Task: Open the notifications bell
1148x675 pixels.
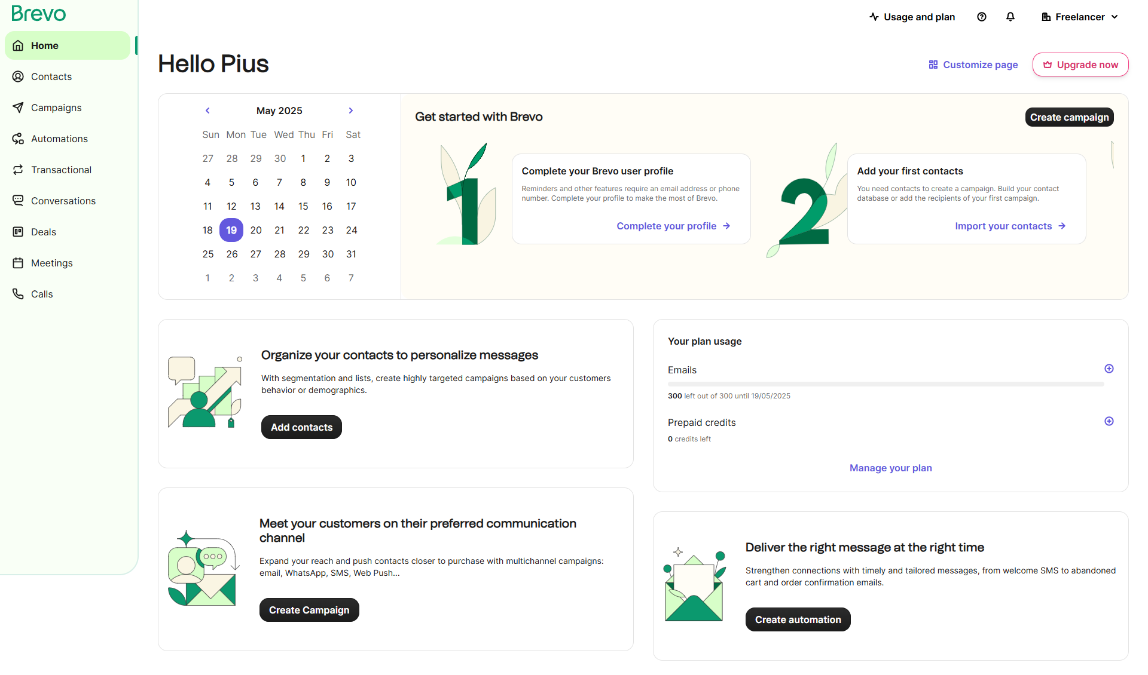Action: click(x=1010, y=17)
